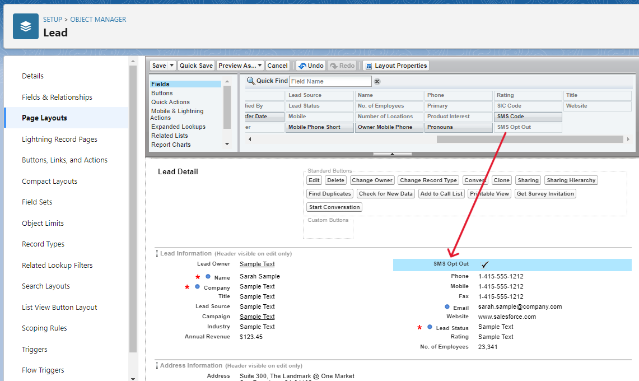639x381 pixels.
Task: Select the Product Interest palette field
Action: 458,117
